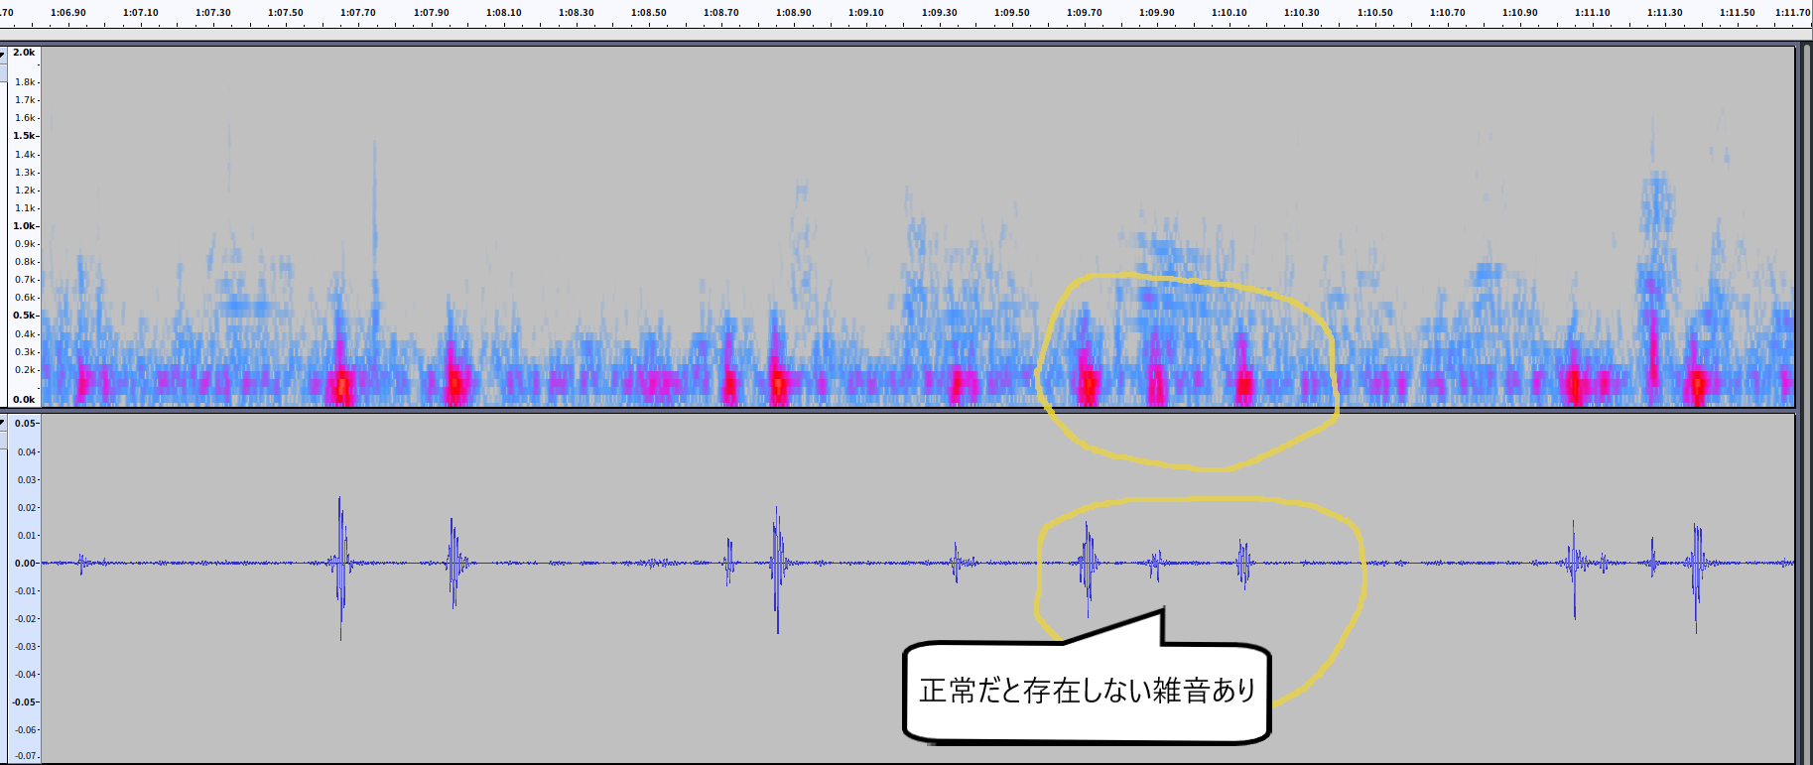Click the 1:11.10 mark on the timeline ruler
The height and width of the screenshot is (765, 1813).
[1593, 13]
